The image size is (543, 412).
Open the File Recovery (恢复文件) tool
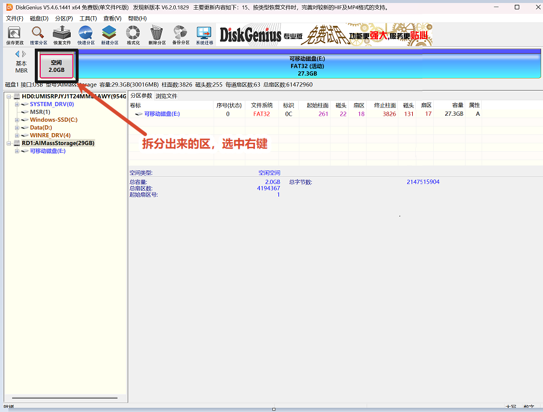62,35
